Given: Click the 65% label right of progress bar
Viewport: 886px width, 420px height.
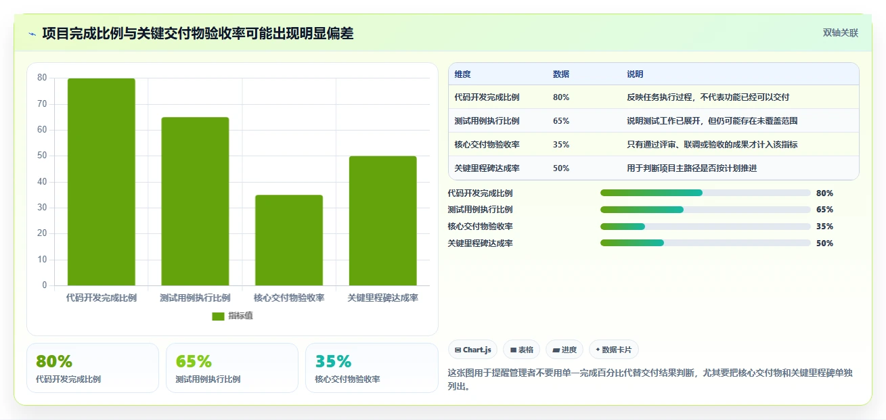Looking at the screenshot, I should (824, 210).
